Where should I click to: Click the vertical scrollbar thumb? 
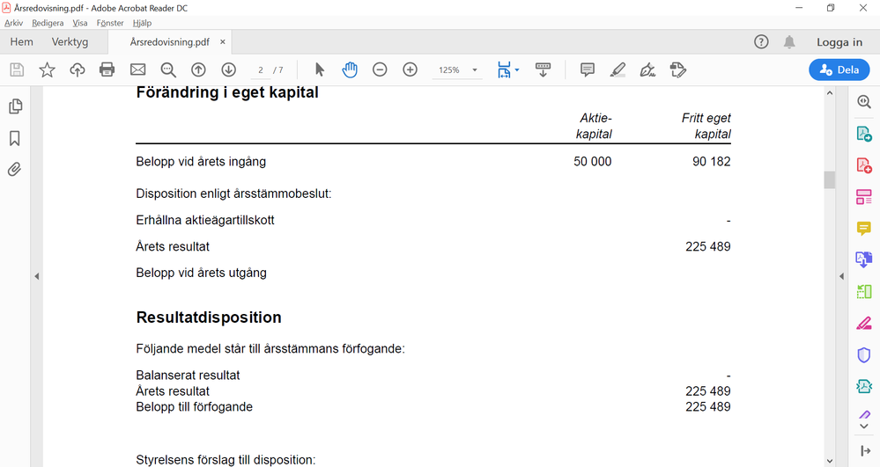(829, 180)
